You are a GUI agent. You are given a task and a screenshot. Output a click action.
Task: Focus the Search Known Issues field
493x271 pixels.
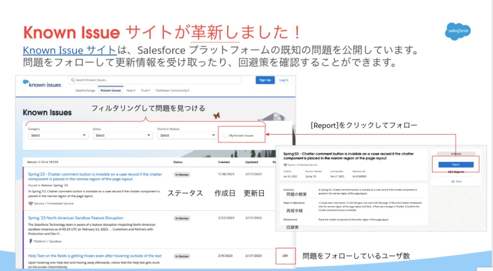[x=154, y=80]
